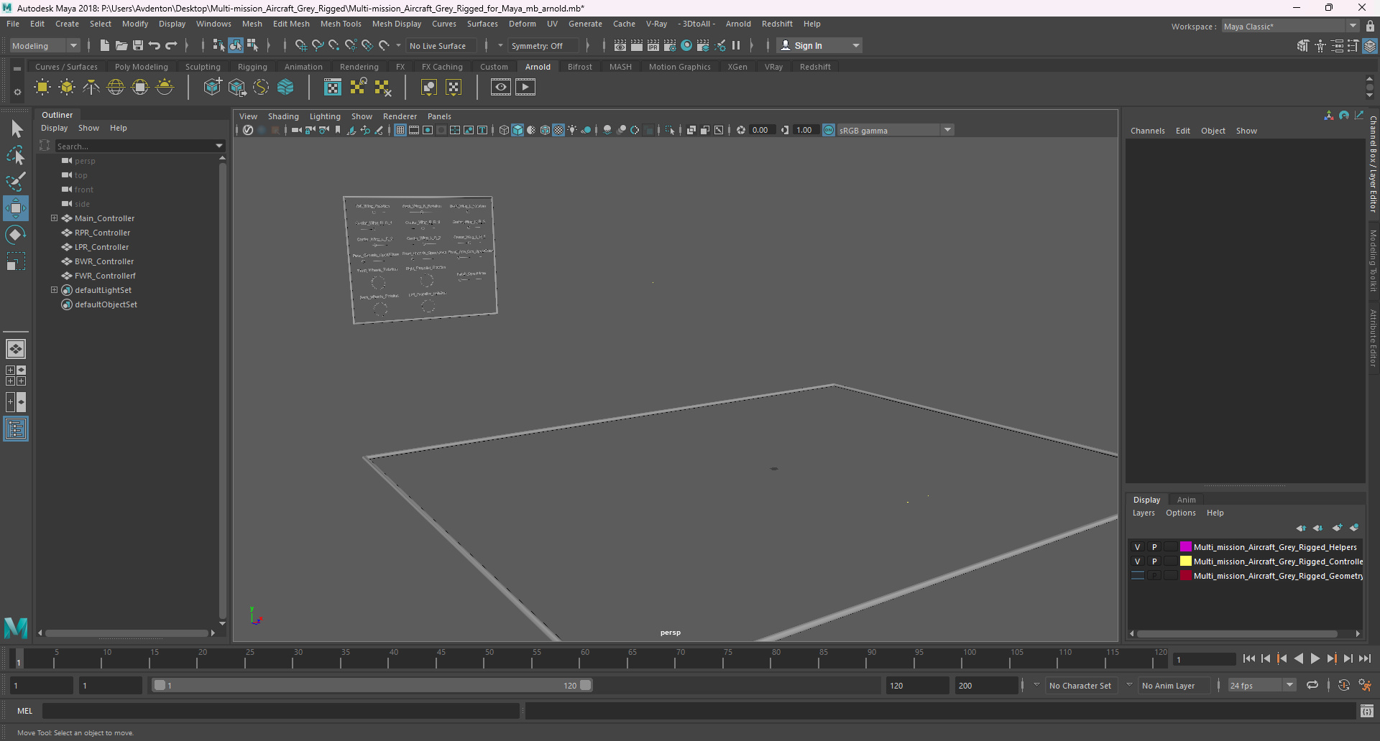Viewport: 1380px width, 741px height.
Task: Open Outliner Display menu
Action: 54,128
